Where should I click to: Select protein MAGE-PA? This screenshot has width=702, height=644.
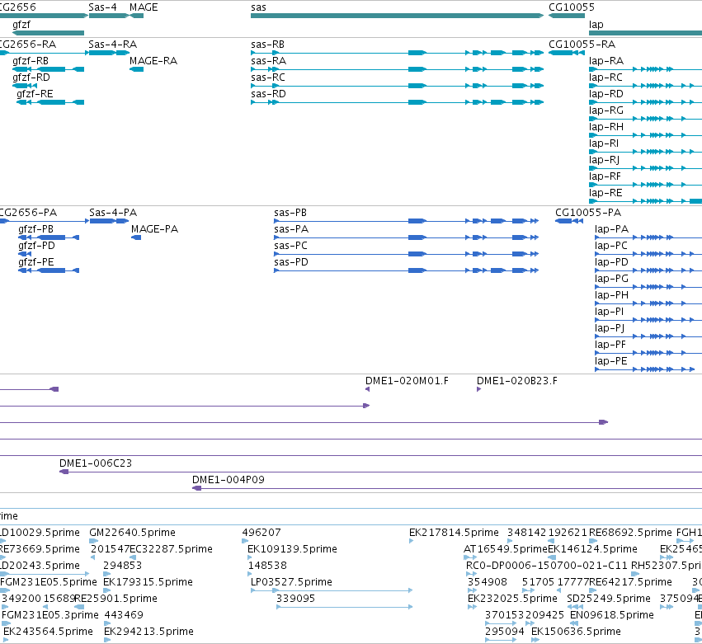(x=136, y=237)
